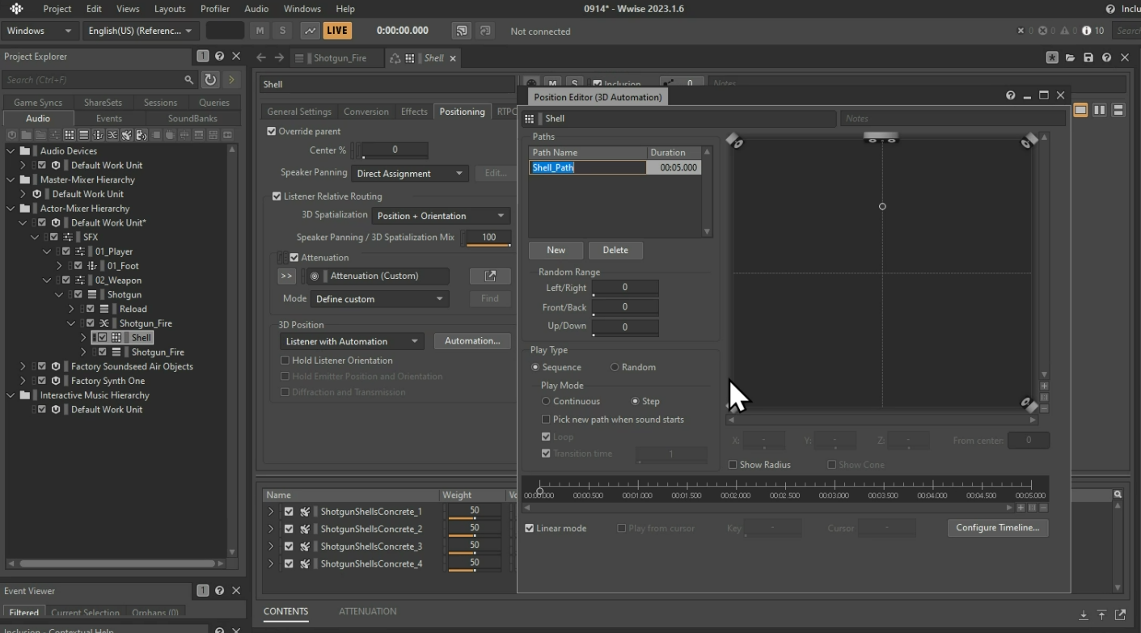Click the LIVE button

pyautogui.click(x=337, y=31)
